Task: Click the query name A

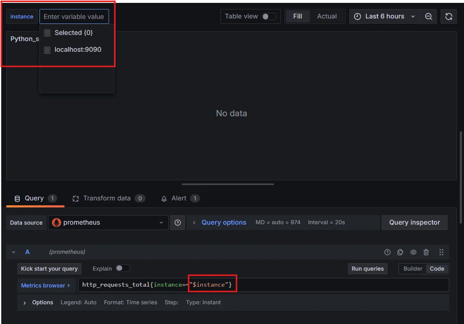Action: pos(27,252)
